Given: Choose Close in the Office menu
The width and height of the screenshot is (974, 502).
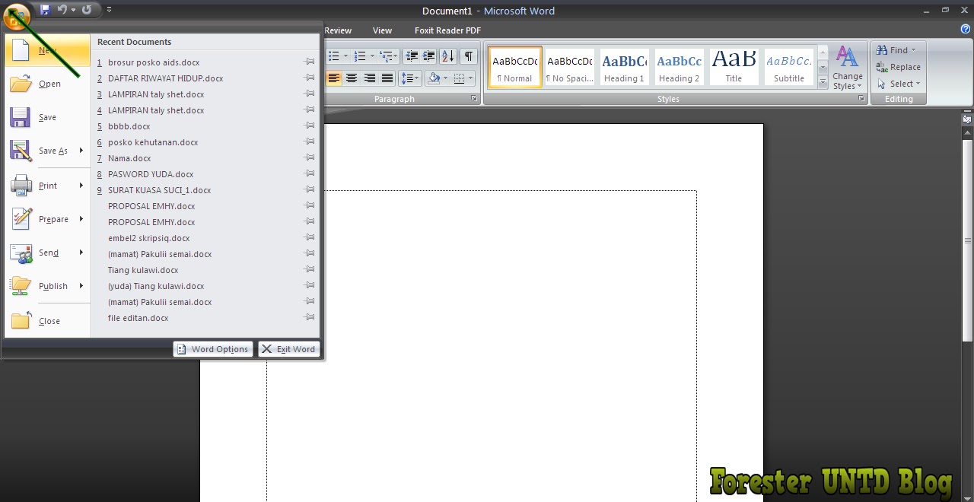Looking at the screenshot, I should (47, 321).
